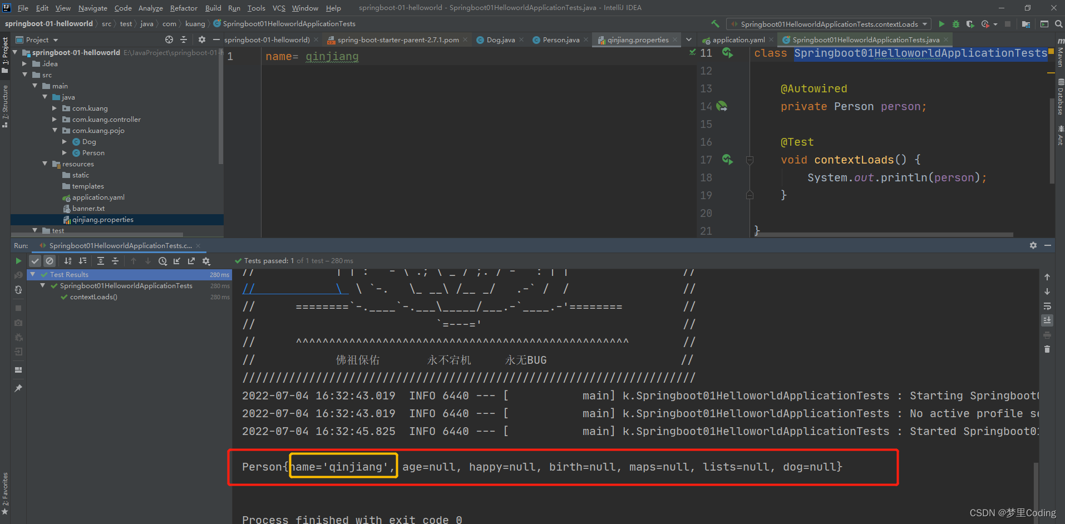Image resolution: width=1065 pixels, height=524 pixels.
Task: Open Favorites tool window
Action: 5,492
